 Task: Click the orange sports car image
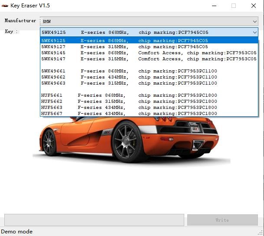coord(130,139)
